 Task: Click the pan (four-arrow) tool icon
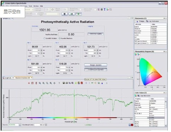click(x=54, y=83)
